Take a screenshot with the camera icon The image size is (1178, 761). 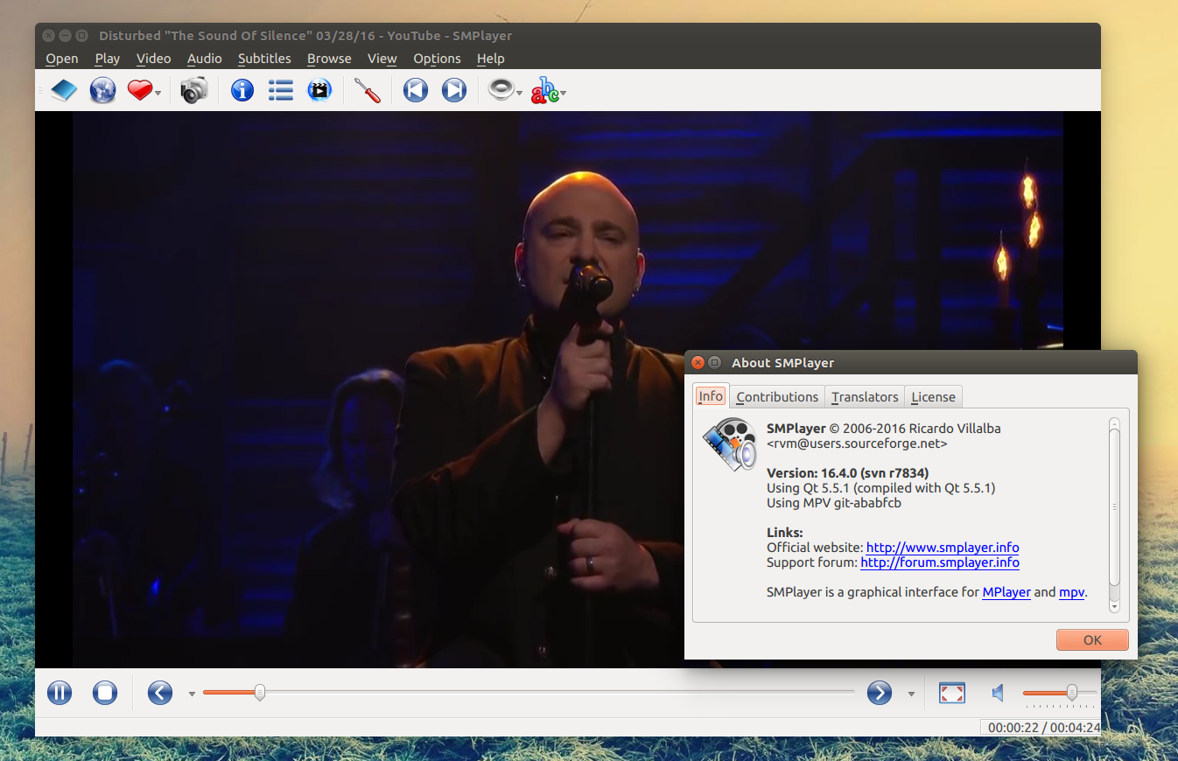coord(193,90)
